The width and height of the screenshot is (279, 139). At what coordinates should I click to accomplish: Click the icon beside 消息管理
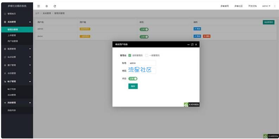tap(5, 103)
